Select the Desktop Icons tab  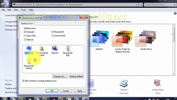(x=27, y=24)
